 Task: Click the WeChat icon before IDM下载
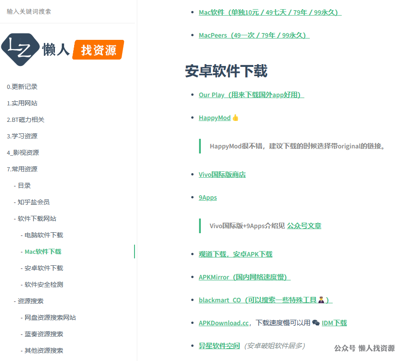[316, 323]
